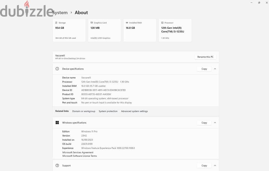Select OS build 22631.6199

pos(87,144)
